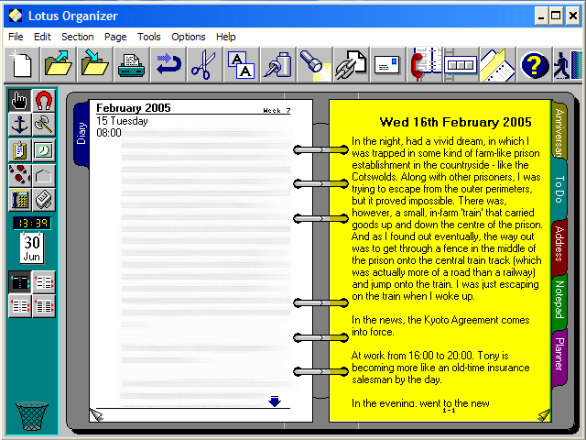The width and height of the screenshot is (586, 440).
Task: Click the blue down arrow on diary page
Action: 275,401
